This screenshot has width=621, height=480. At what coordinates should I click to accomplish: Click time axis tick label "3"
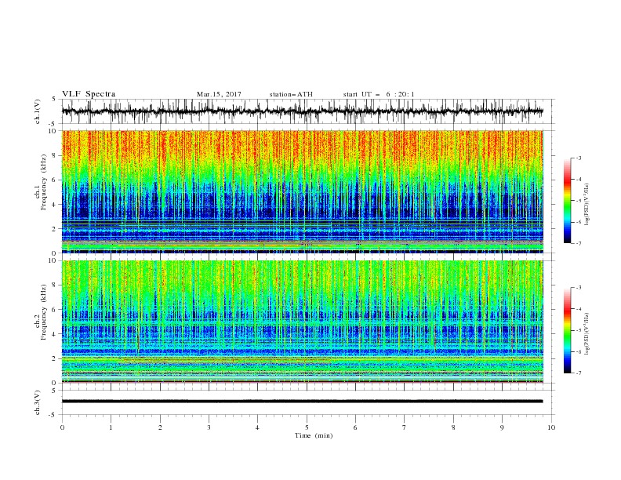(x=209, y=427)
